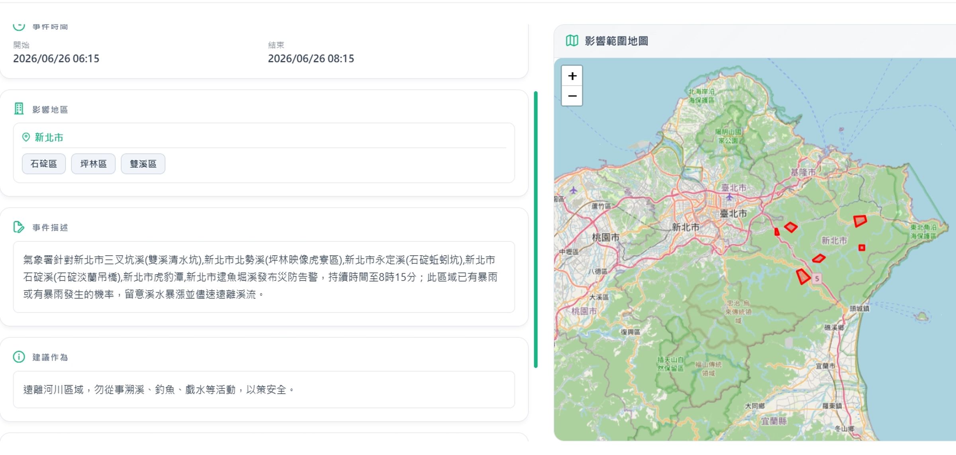Click the red diamond polygon near 新北市 label

819,259
